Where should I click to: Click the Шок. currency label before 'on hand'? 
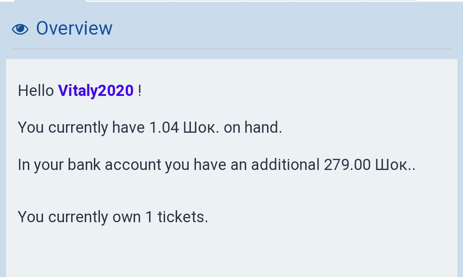(x=201, y=128)
